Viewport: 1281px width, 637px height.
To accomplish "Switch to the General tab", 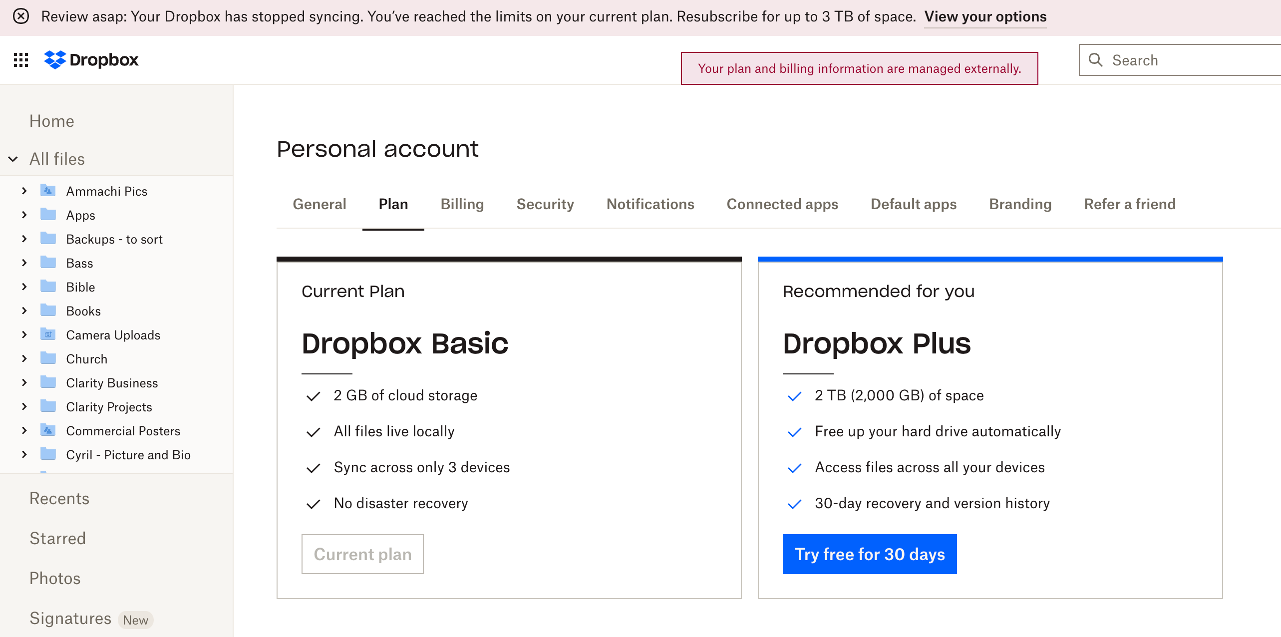I will [320, 204].
